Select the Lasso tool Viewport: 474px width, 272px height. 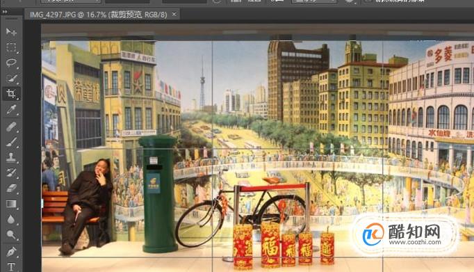coord(11,63)
